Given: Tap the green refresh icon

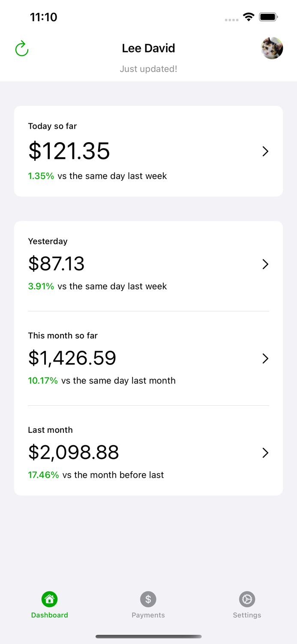Looking at the screenshot, I should click(21, 49).
